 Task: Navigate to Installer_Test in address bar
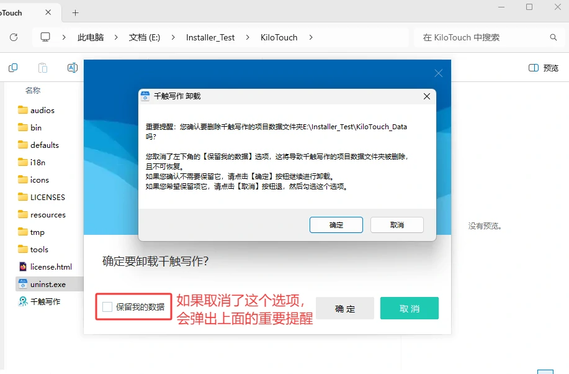pyautogui.click(x=210, y=37)
